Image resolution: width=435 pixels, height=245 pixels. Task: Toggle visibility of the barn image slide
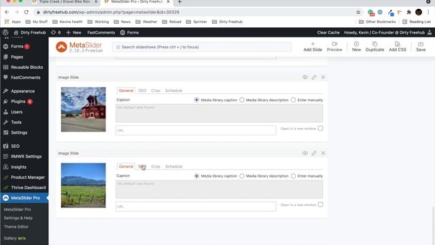click(x=305, y=77)
